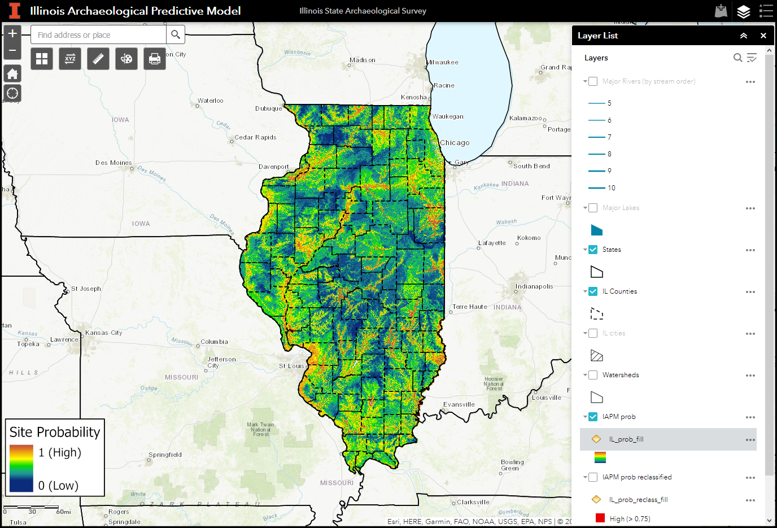777x528 pixels.
Task: Click the "Illinois Archaeological Predictive Model" title
Action: click(136, 11)
